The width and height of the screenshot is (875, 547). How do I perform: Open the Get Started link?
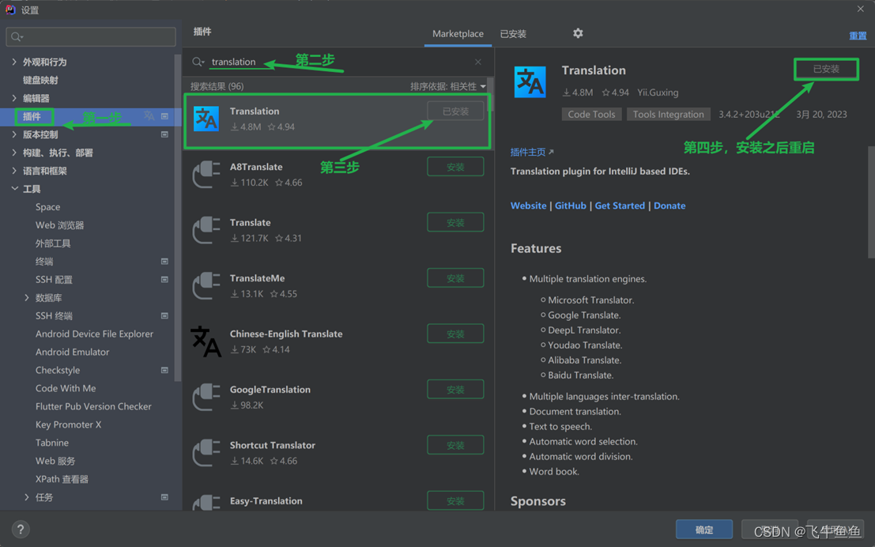click(x=620, y=206)
